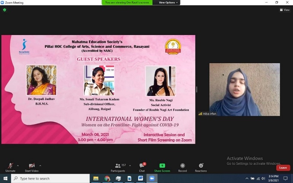Open the View Options dropdown
The image size is (293, 183).
pyautogui.click(x=168, y=2)
